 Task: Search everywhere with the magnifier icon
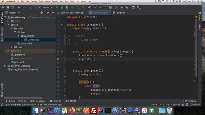coord(138,7)
